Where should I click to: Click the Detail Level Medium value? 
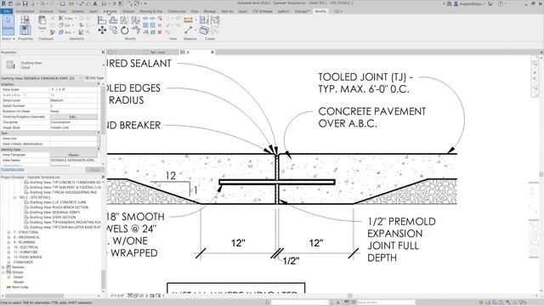coord(74,100)
